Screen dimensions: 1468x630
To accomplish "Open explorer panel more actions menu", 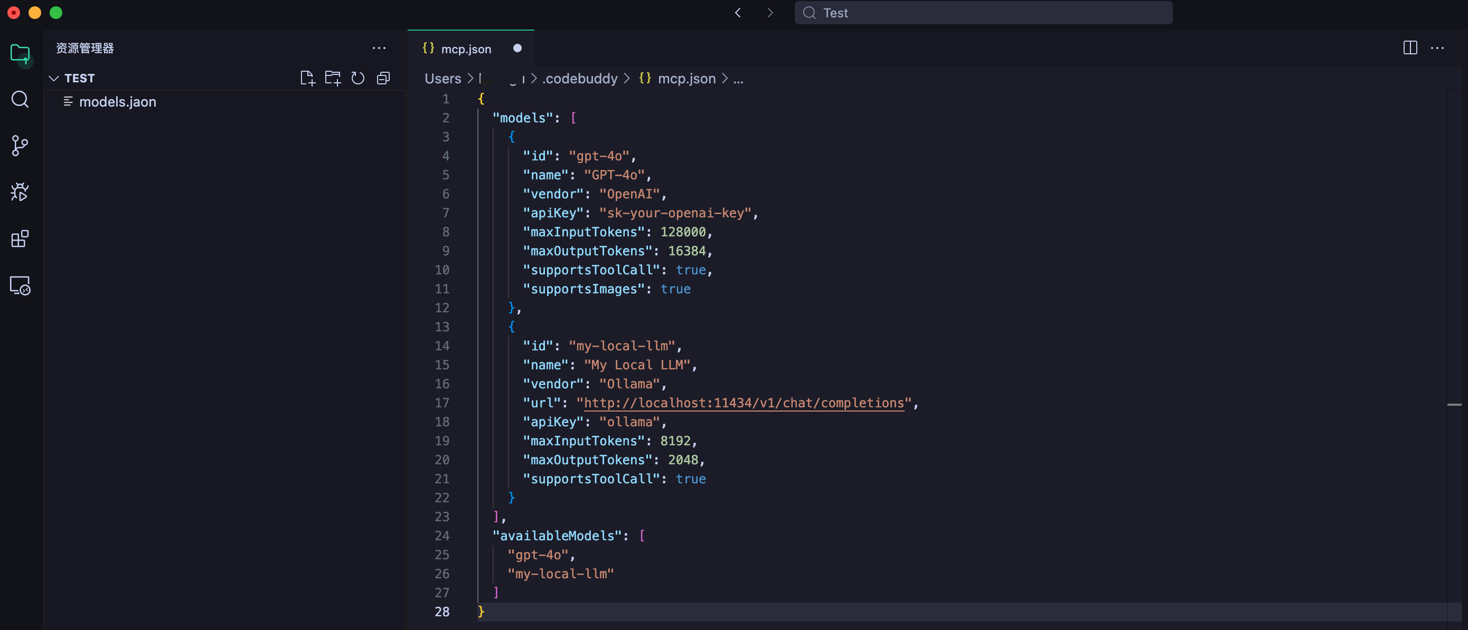I will click(379, 48).
